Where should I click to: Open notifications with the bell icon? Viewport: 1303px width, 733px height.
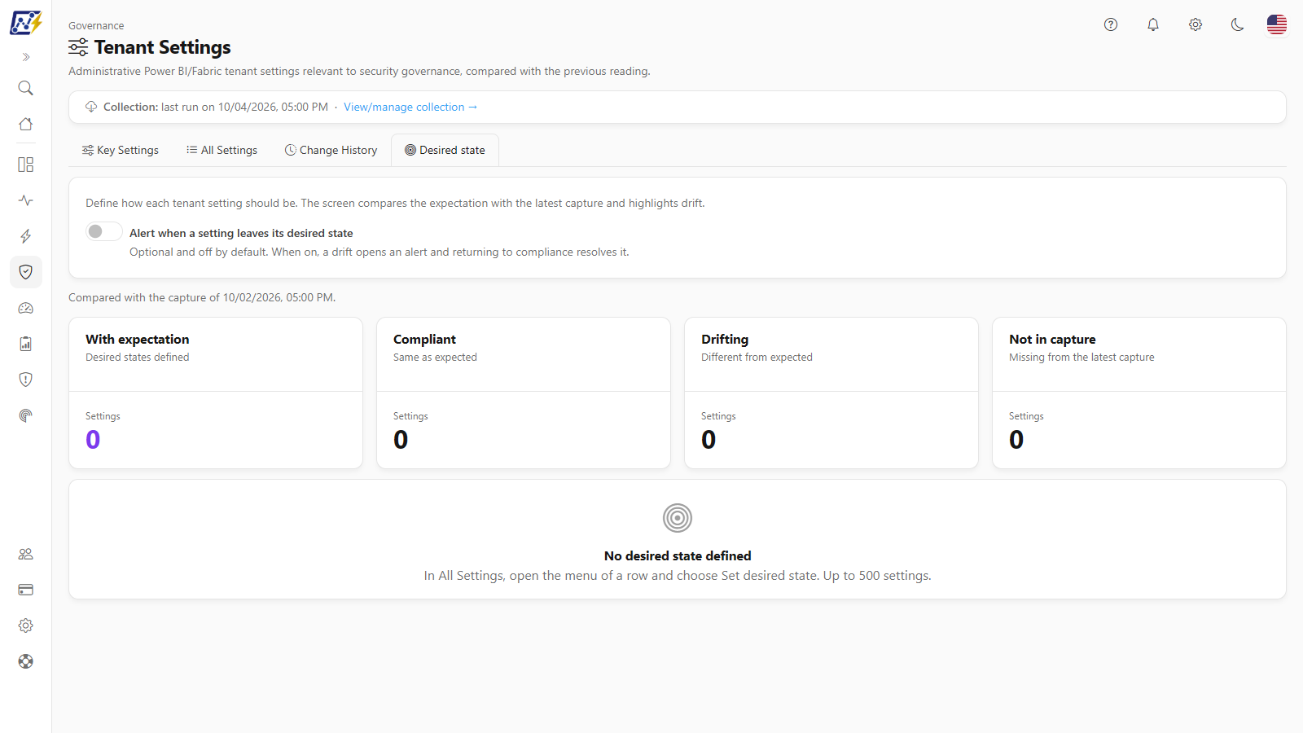pos(1153,24)
